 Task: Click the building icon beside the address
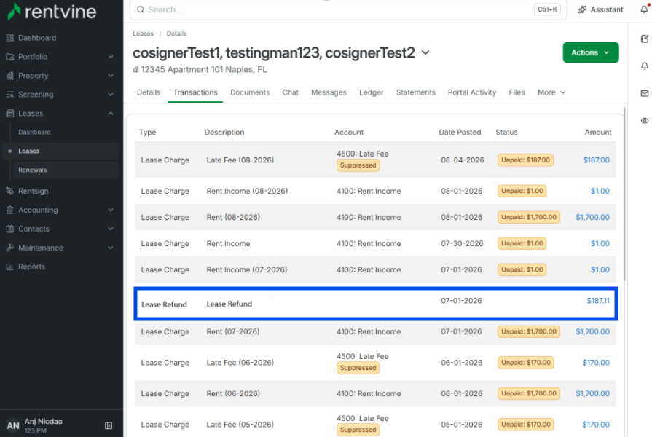(x=135, y=69)
